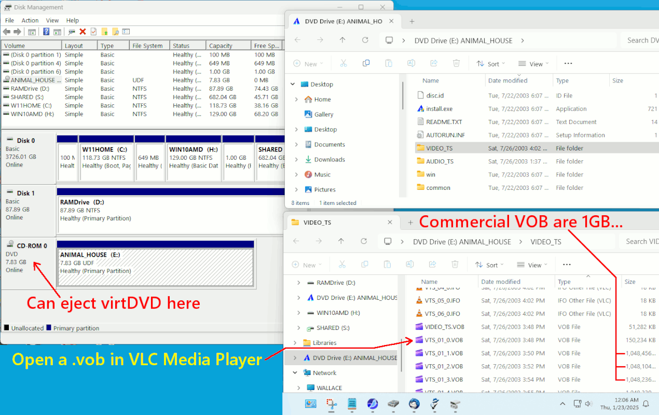
Task: Open the Help menu in Disk Management
Action: tap(73, 20)
